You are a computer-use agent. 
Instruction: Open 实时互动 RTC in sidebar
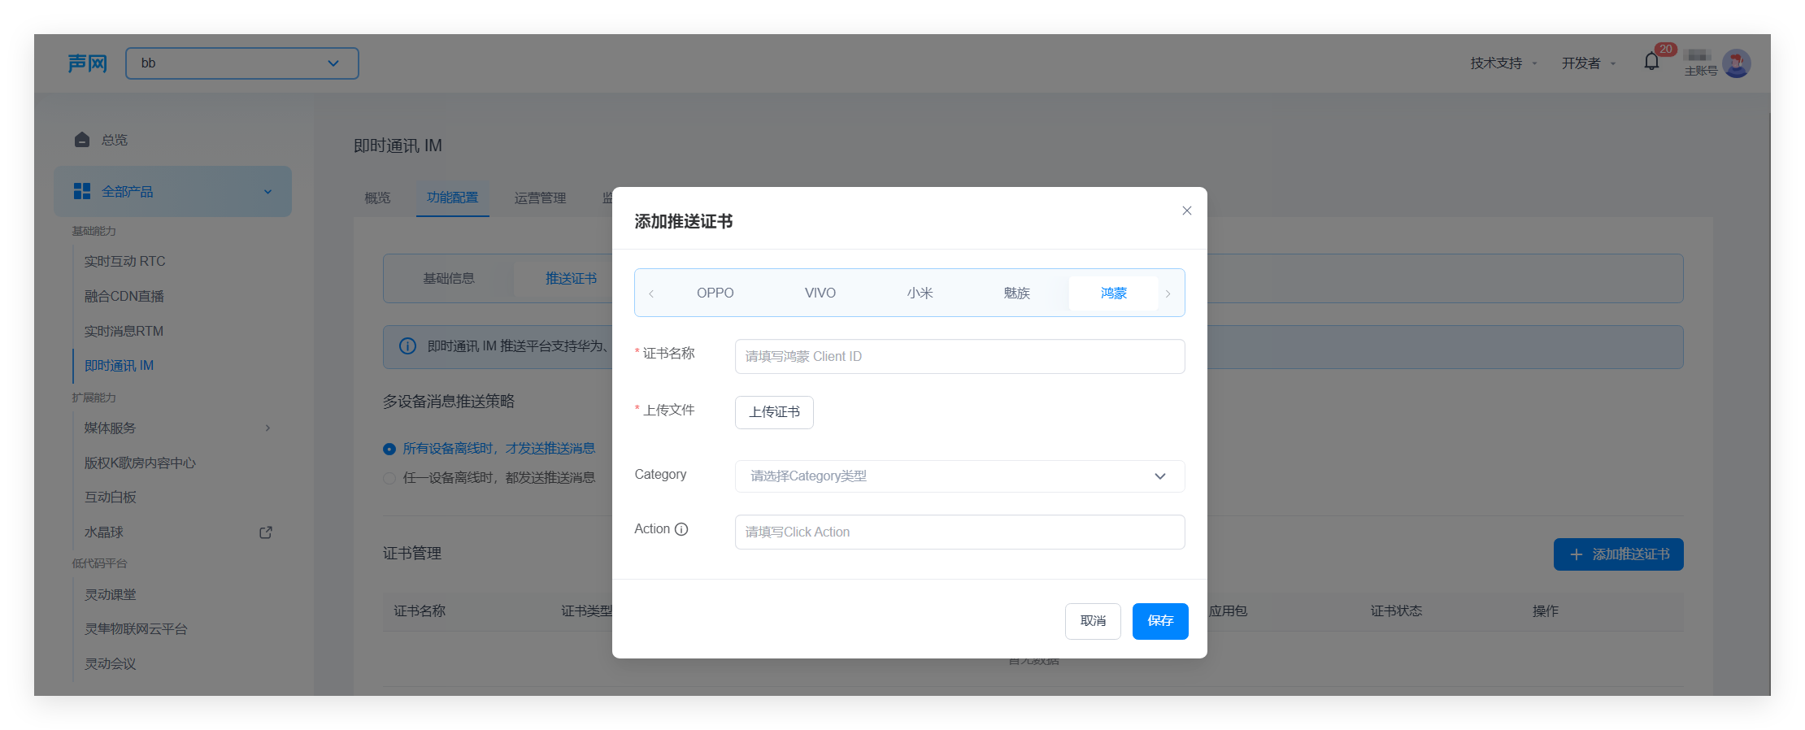click(124, 262)
